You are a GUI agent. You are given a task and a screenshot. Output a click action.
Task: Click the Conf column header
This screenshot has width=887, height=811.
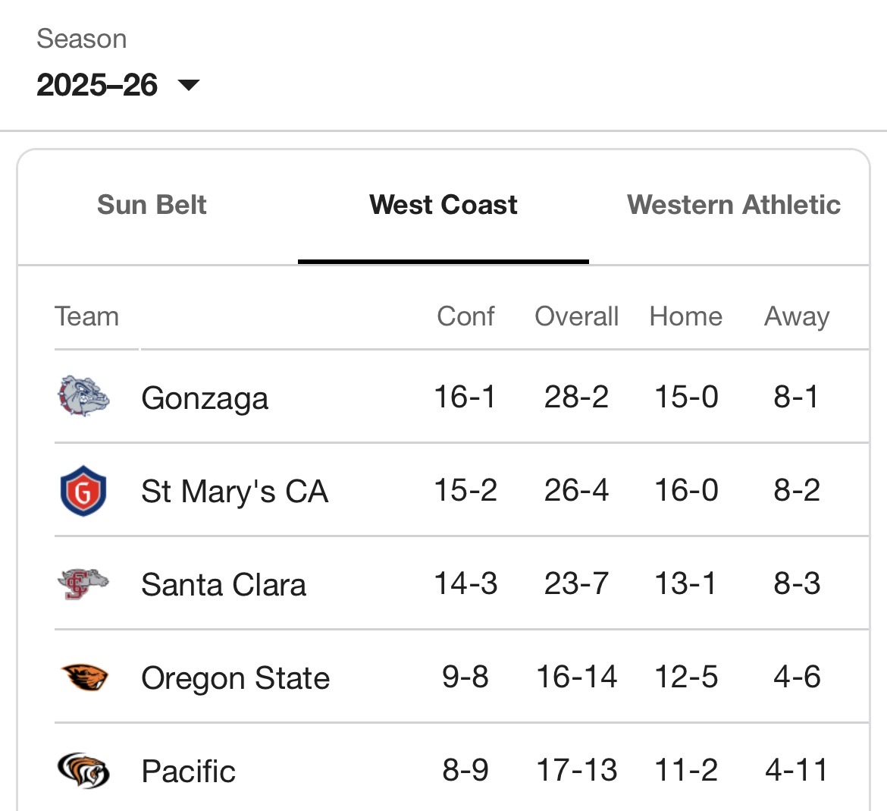465,316
